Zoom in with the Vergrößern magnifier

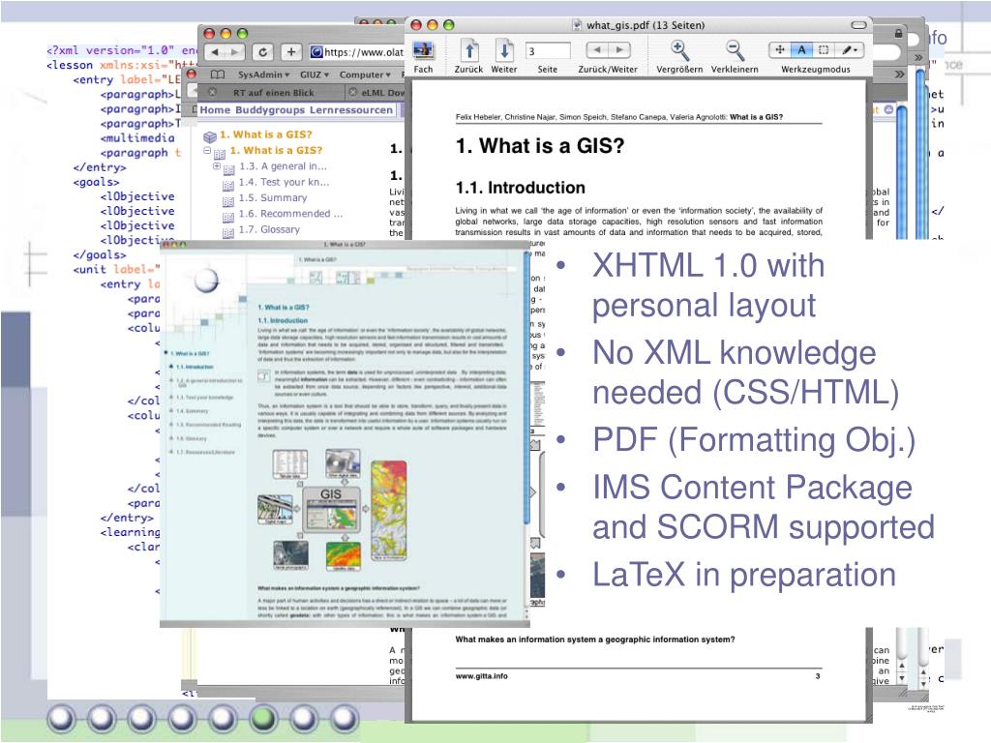pyautogui.click(x=679, y=50)
